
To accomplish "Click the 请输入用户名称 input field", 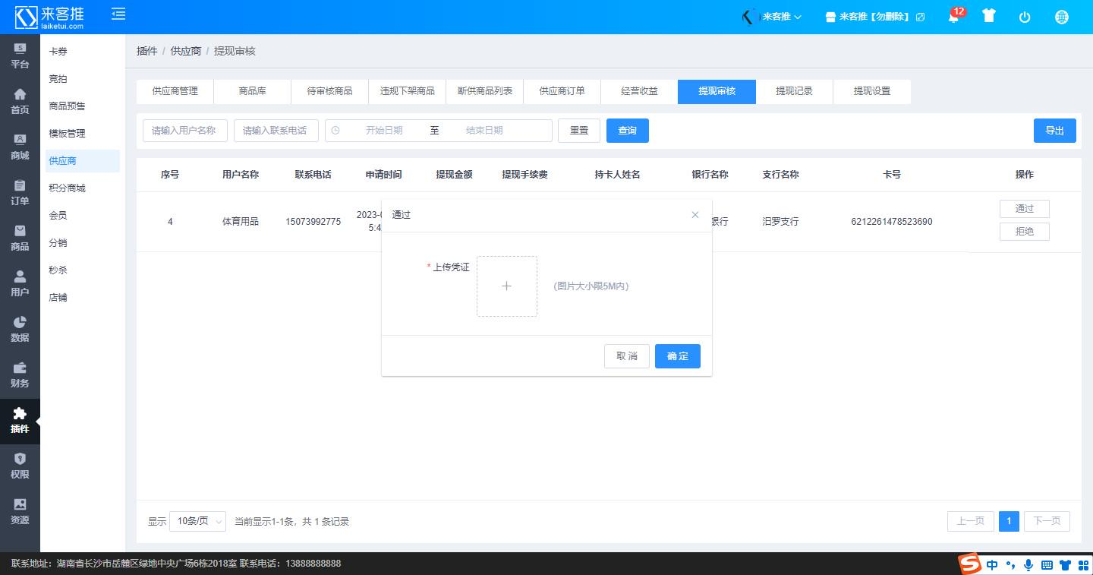I will (185, 131).
